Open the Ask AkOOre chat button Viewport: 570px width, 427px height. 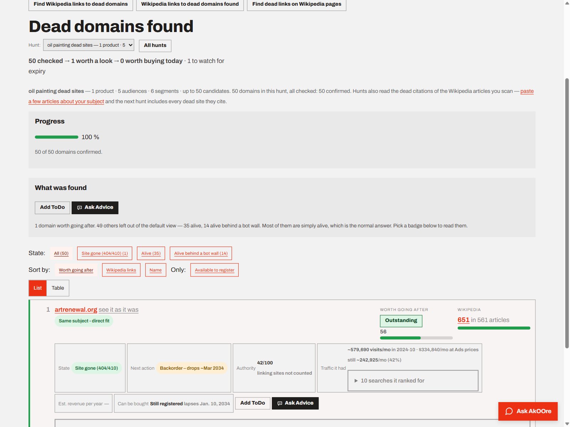[x=528, y=411]
